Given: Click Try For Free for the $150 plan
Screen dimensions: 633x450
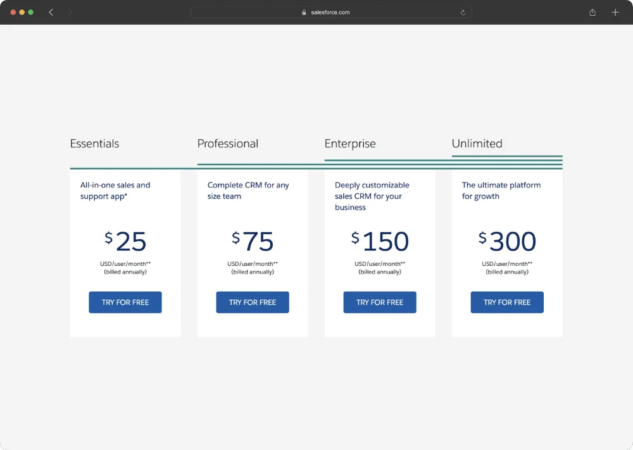Looking at the screenshot, I should (380, 303).
